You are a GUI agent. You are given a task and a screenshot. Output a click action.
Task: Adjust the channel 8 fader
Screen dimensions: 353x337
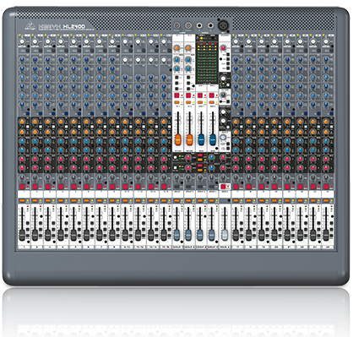(x=112, y=235)
